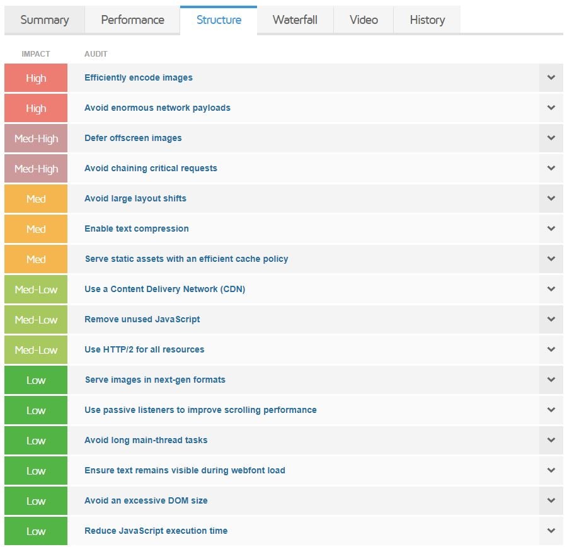Click Avoid large layout shifts audit
This screenshot has height=547, width=567.
click(135, 198)
